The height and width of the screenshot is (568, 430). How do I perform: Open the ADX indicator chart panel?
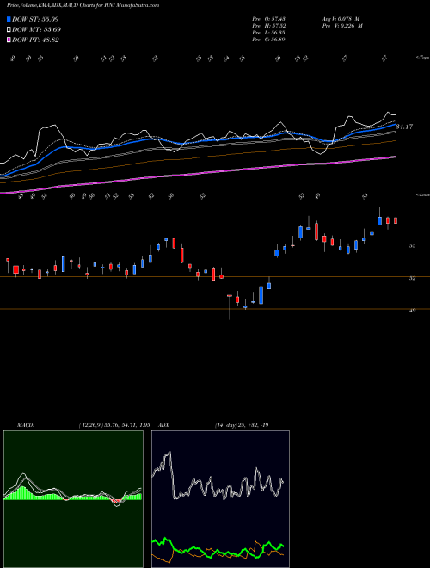coord(220,499)
